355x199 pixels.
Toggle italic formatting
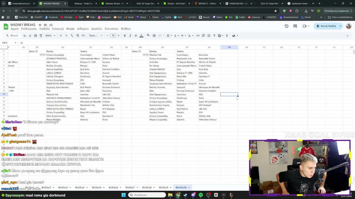[130, 36]
